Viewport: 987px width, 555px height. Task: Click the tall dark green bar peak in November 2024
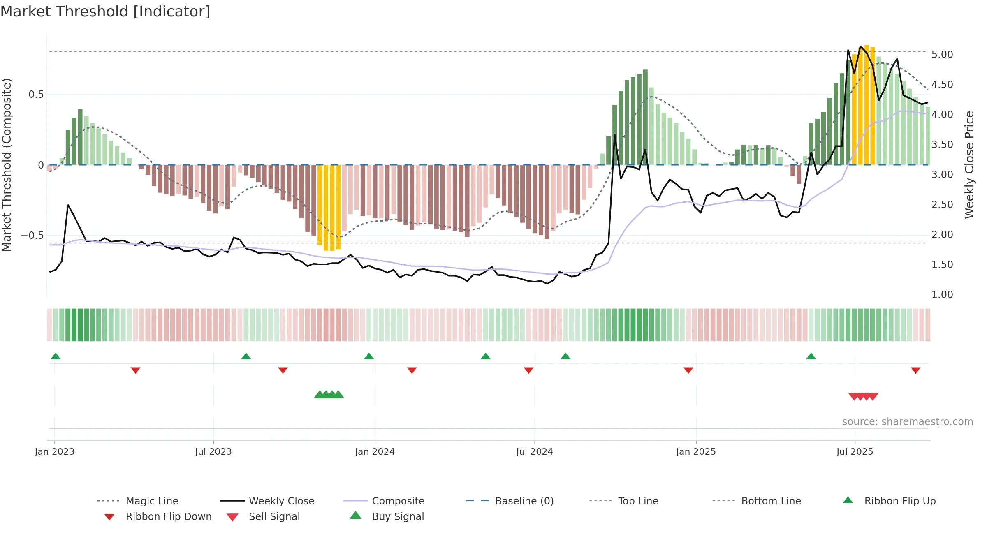click(646, 117)
